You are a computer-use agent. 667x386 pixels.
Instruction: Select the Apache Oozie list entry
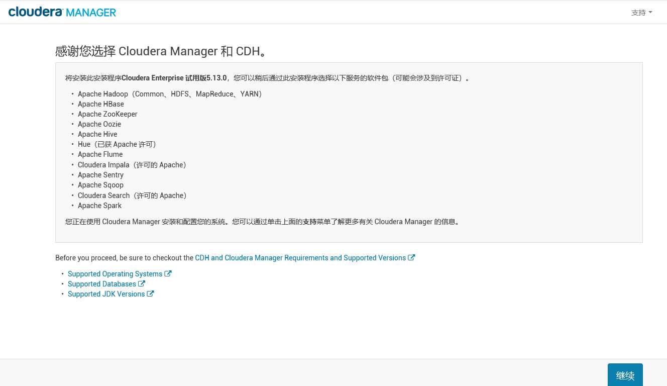[99, 124]
